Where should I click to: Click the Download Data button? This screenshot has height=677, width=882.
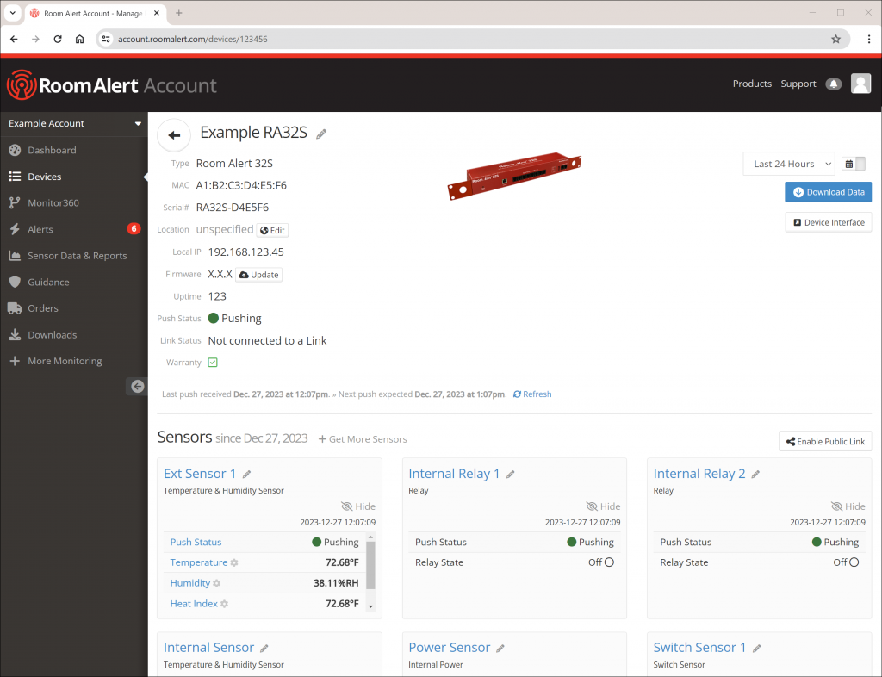[828, 191]
